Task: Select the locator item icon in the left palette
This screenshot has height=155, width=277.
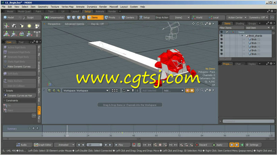Action: [7, 26]
